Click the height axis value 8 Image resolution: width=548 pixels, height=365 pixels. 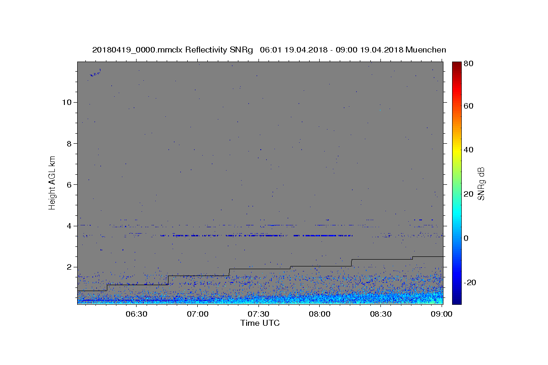[x=70, y=143]
